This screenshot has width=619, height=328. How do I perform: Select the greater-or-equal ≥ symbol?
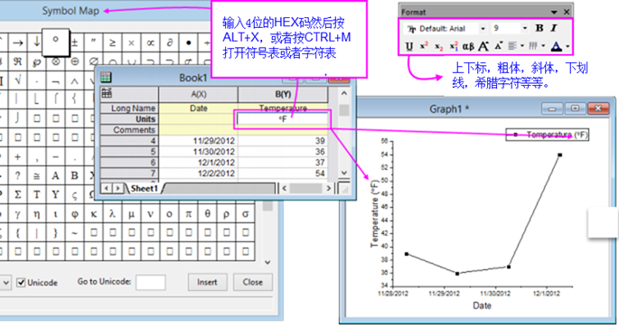(113, 42)
